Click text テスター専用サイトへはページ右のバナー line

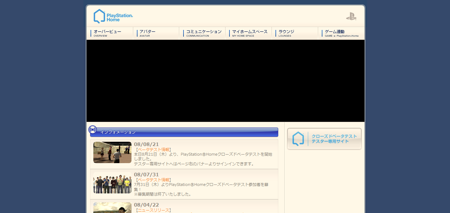[x=194, y=164]
